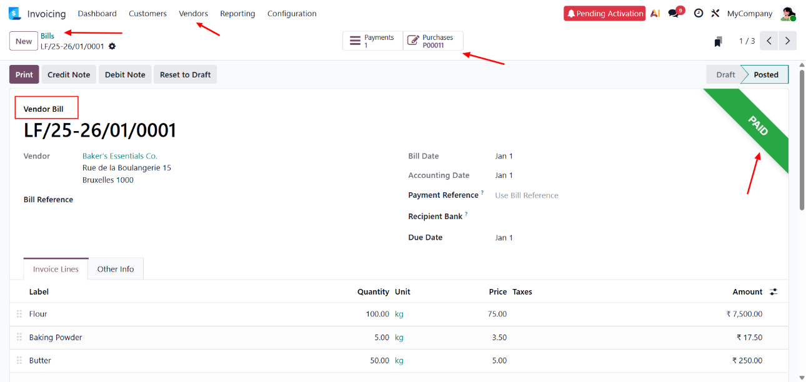This screenshot has width=806, height=382.
Task: Open the chat messages icon
Action: click(x=674, y=13)
